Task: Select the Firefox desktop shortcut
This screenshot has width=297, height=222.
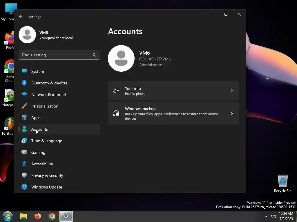Action: (x=10, y=40)
